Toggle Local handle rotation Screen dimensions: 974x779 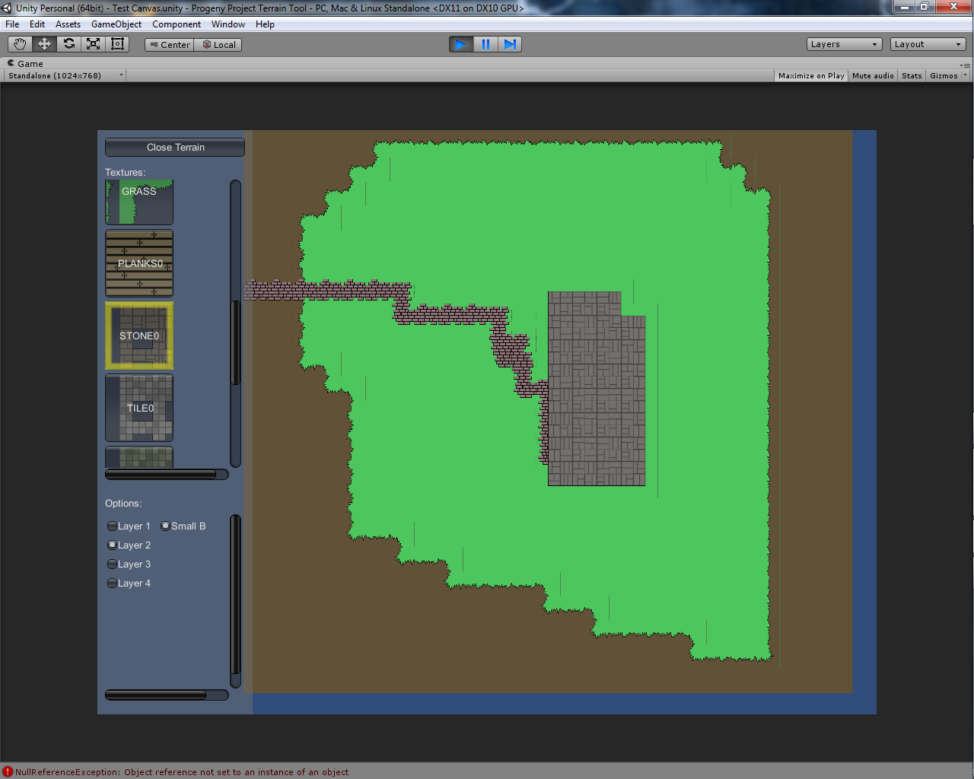tap(218, 45)
